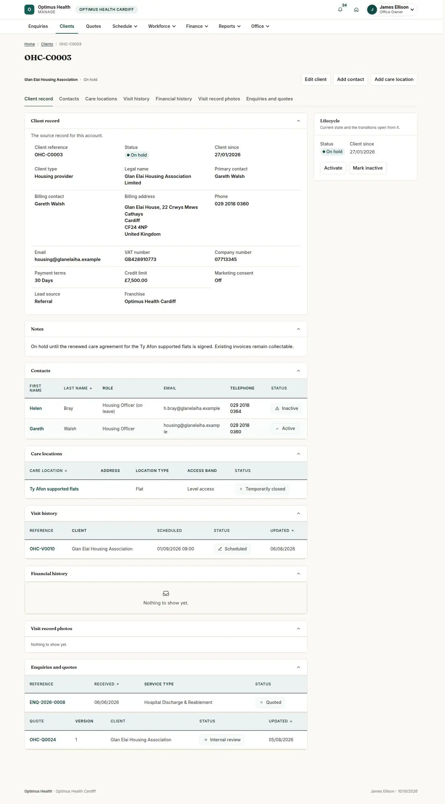Click Add care location button
This screenshot has width=445, height=804.
click(x=394, y=79)
